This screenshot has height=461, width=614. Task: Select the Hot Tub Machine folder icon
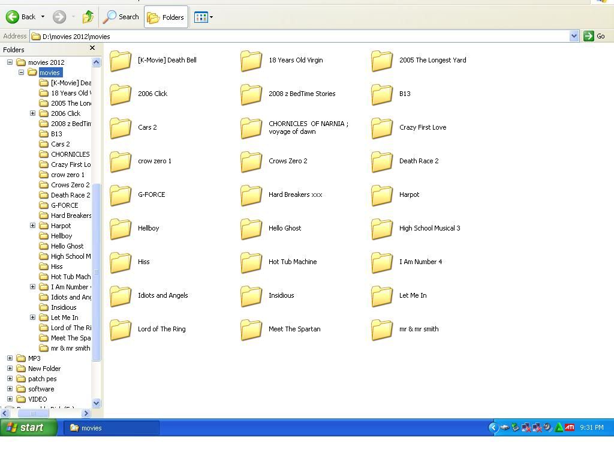click(x=251, y=263)
